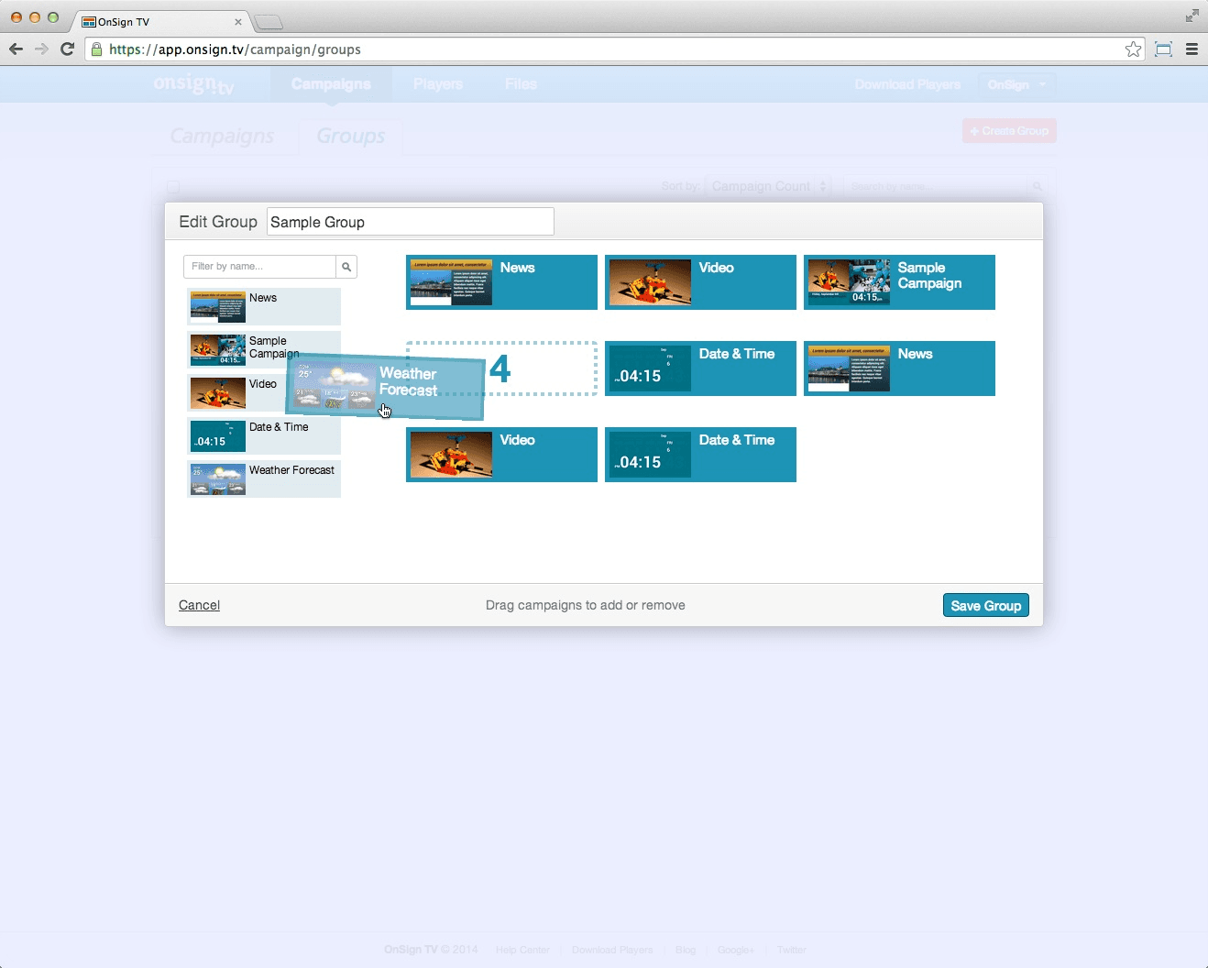Click the OnSign TV logo
Screen dimensions: 1208x968
(194, 84)
